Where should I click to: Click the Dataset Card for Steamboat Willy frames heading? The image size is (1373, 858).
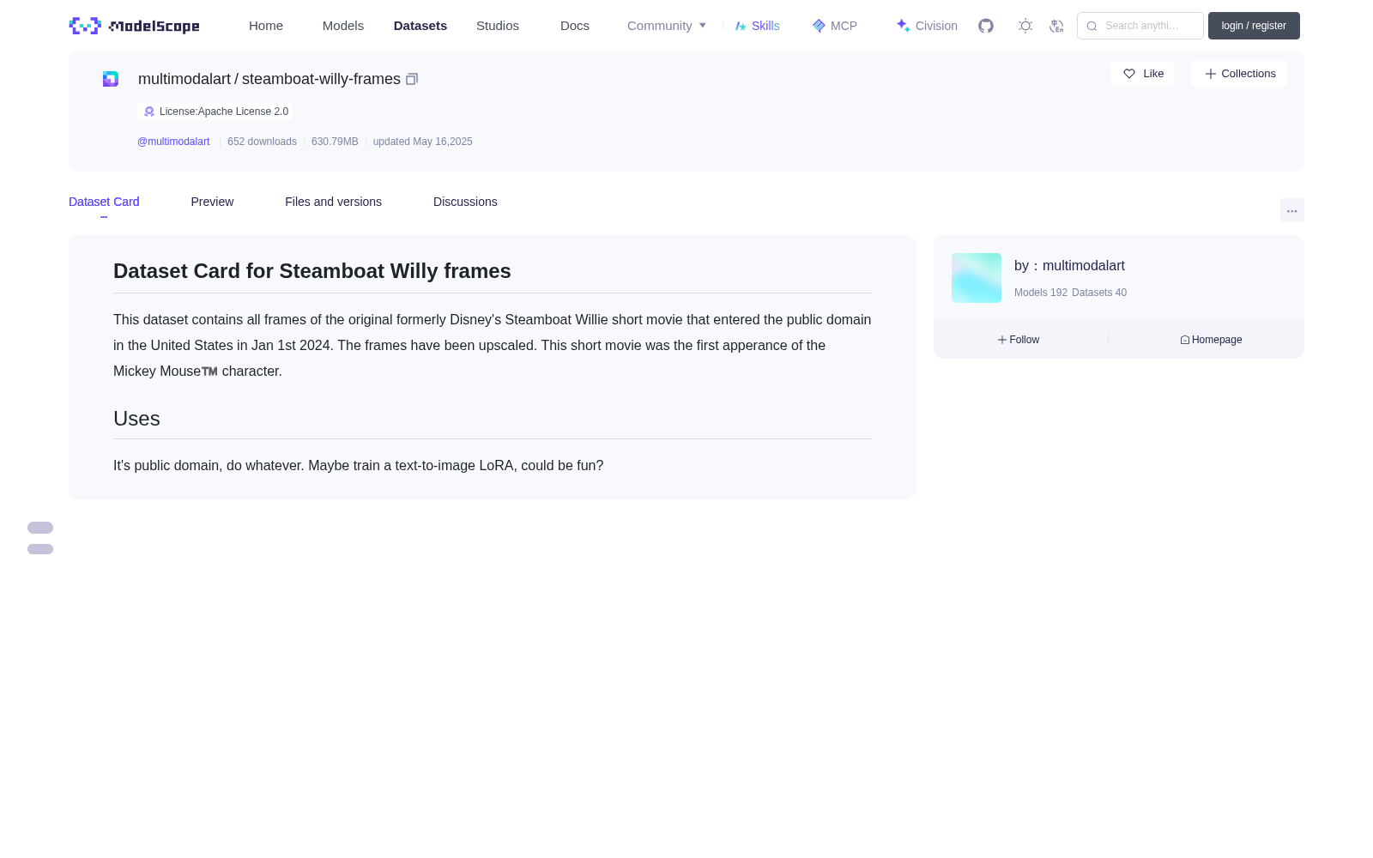(x=312, y=271)
